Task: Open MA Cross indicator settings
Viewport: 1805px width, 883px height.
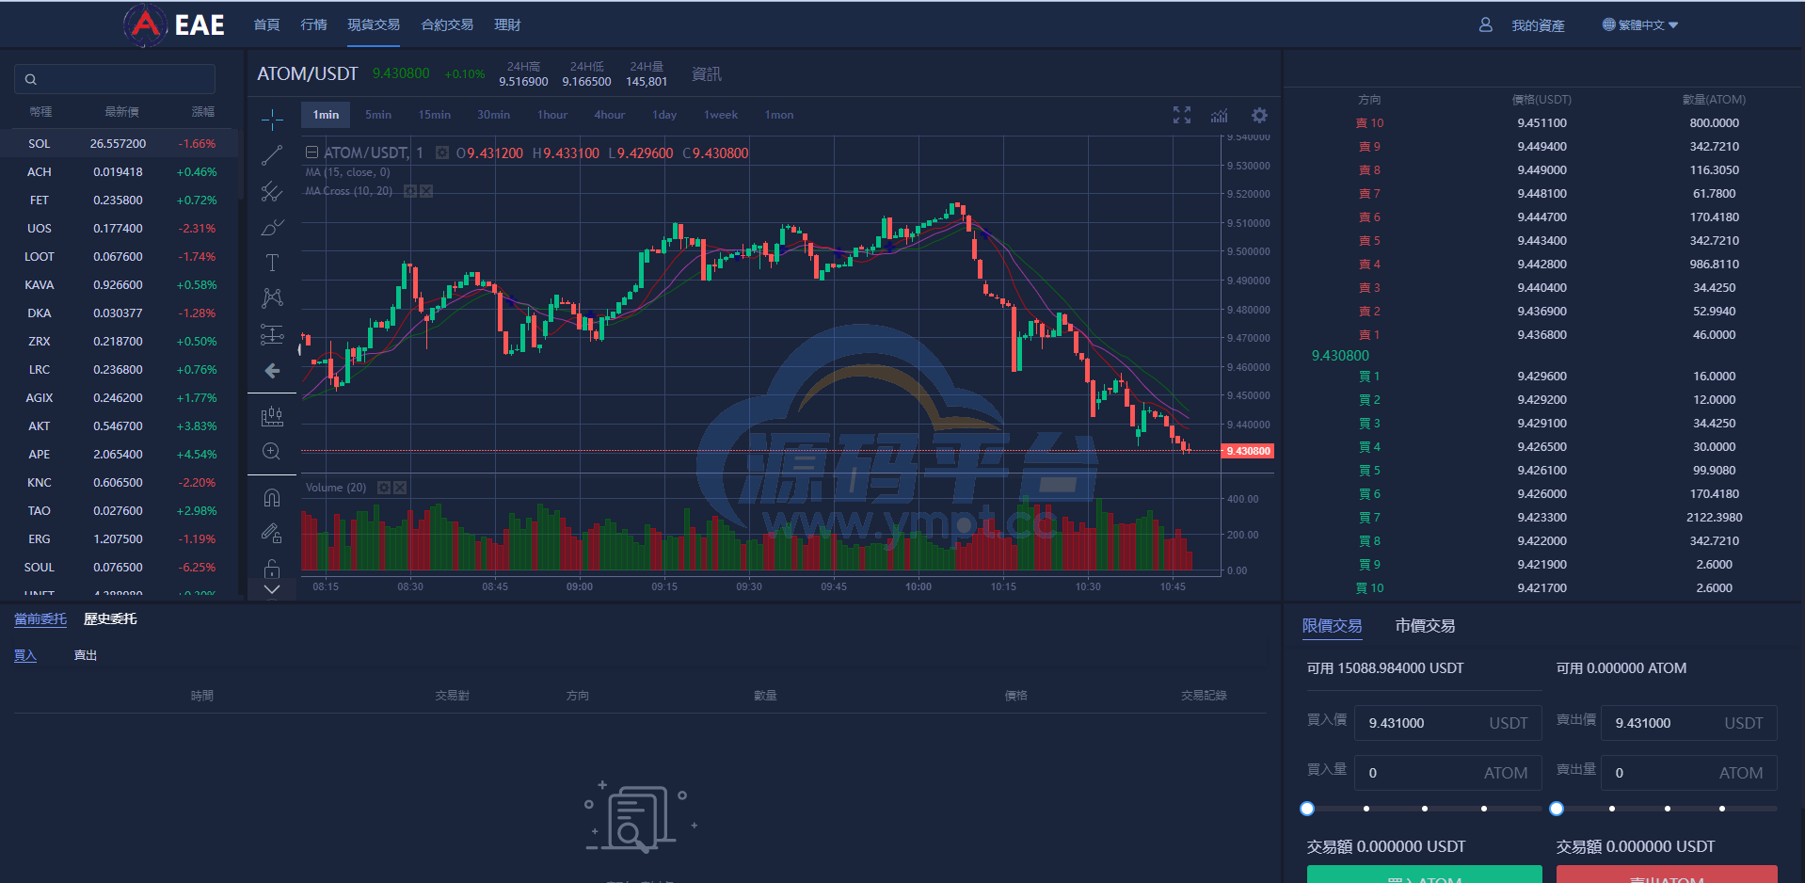Action: click(410, 191)
